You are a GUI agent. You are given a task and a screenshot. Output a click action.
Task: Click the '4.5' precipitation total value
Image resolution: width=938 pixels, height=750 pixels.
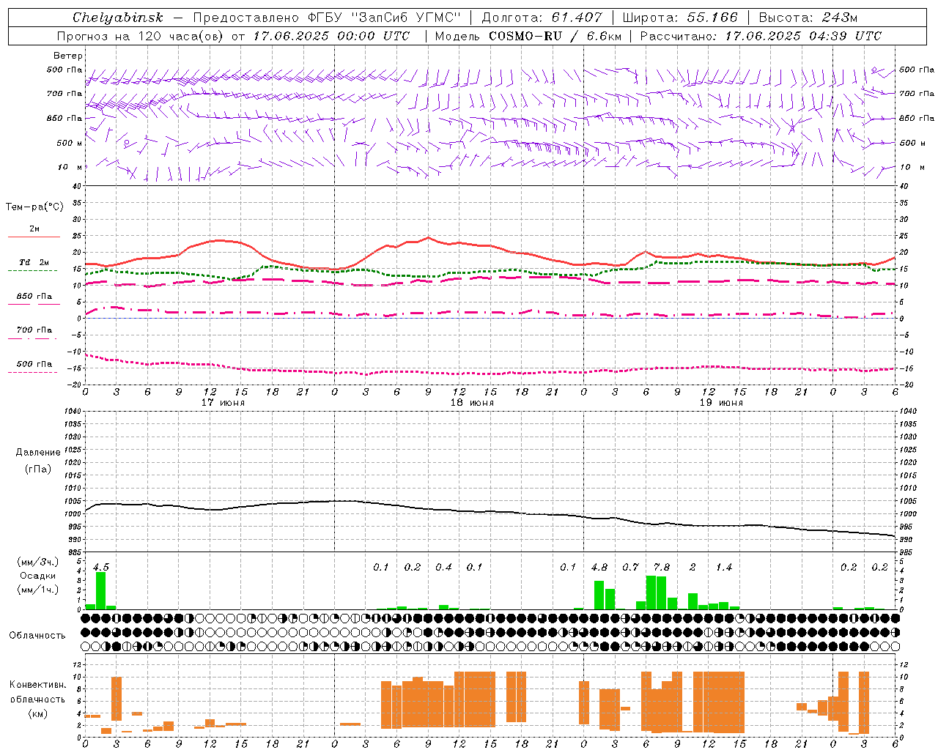[x=101, y=568]
